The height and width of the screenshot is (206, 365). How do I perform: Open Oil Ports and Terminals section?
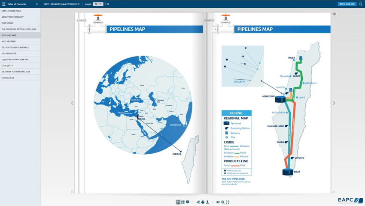pos(20,48)
